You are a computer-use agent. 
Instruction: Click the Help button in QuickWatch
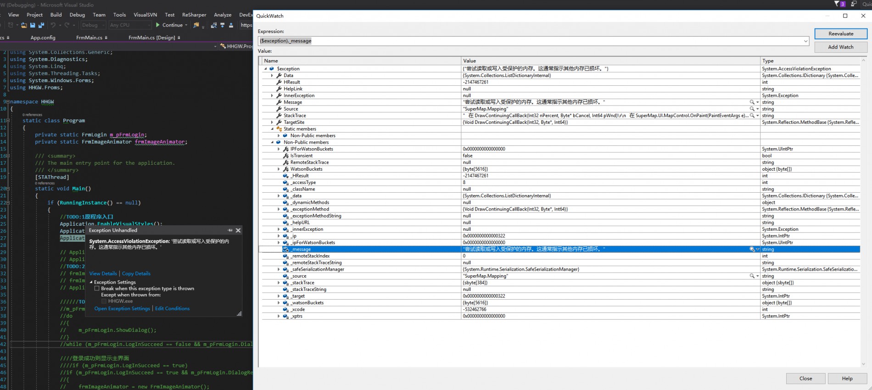(847, 379)
